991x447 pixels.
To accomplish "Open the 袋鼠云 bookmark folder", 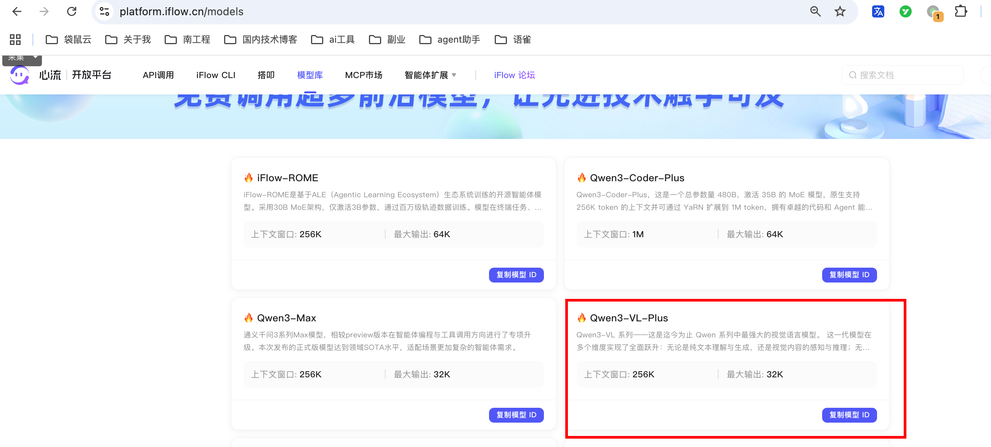I will click(x=69, y=39).
